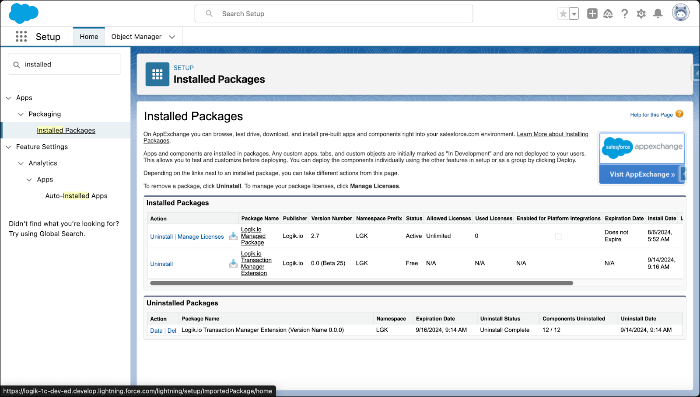Click the favorites star icon

pos(563,14)
